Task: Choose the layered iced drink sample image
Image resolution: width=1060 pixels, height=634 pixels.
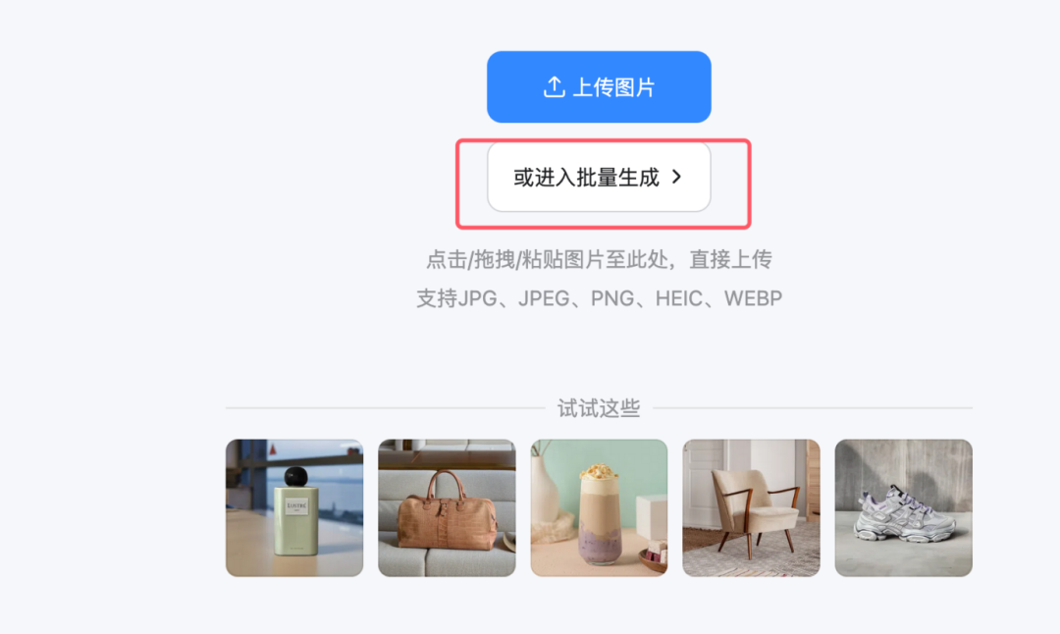Action: point(599,507)
